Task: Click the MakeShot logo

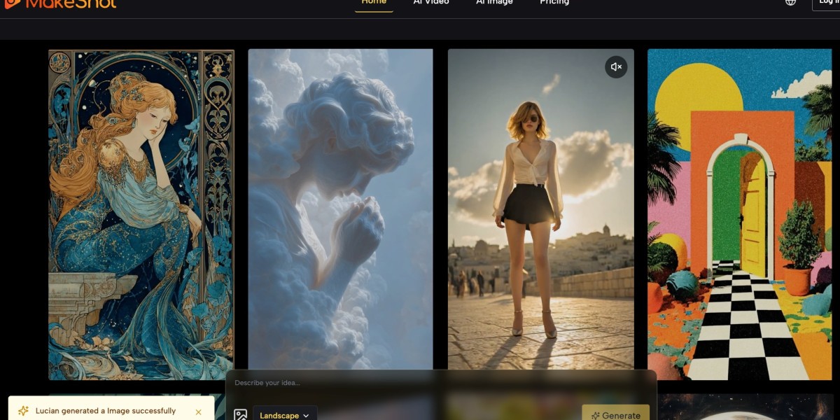Action: [59, 3]
